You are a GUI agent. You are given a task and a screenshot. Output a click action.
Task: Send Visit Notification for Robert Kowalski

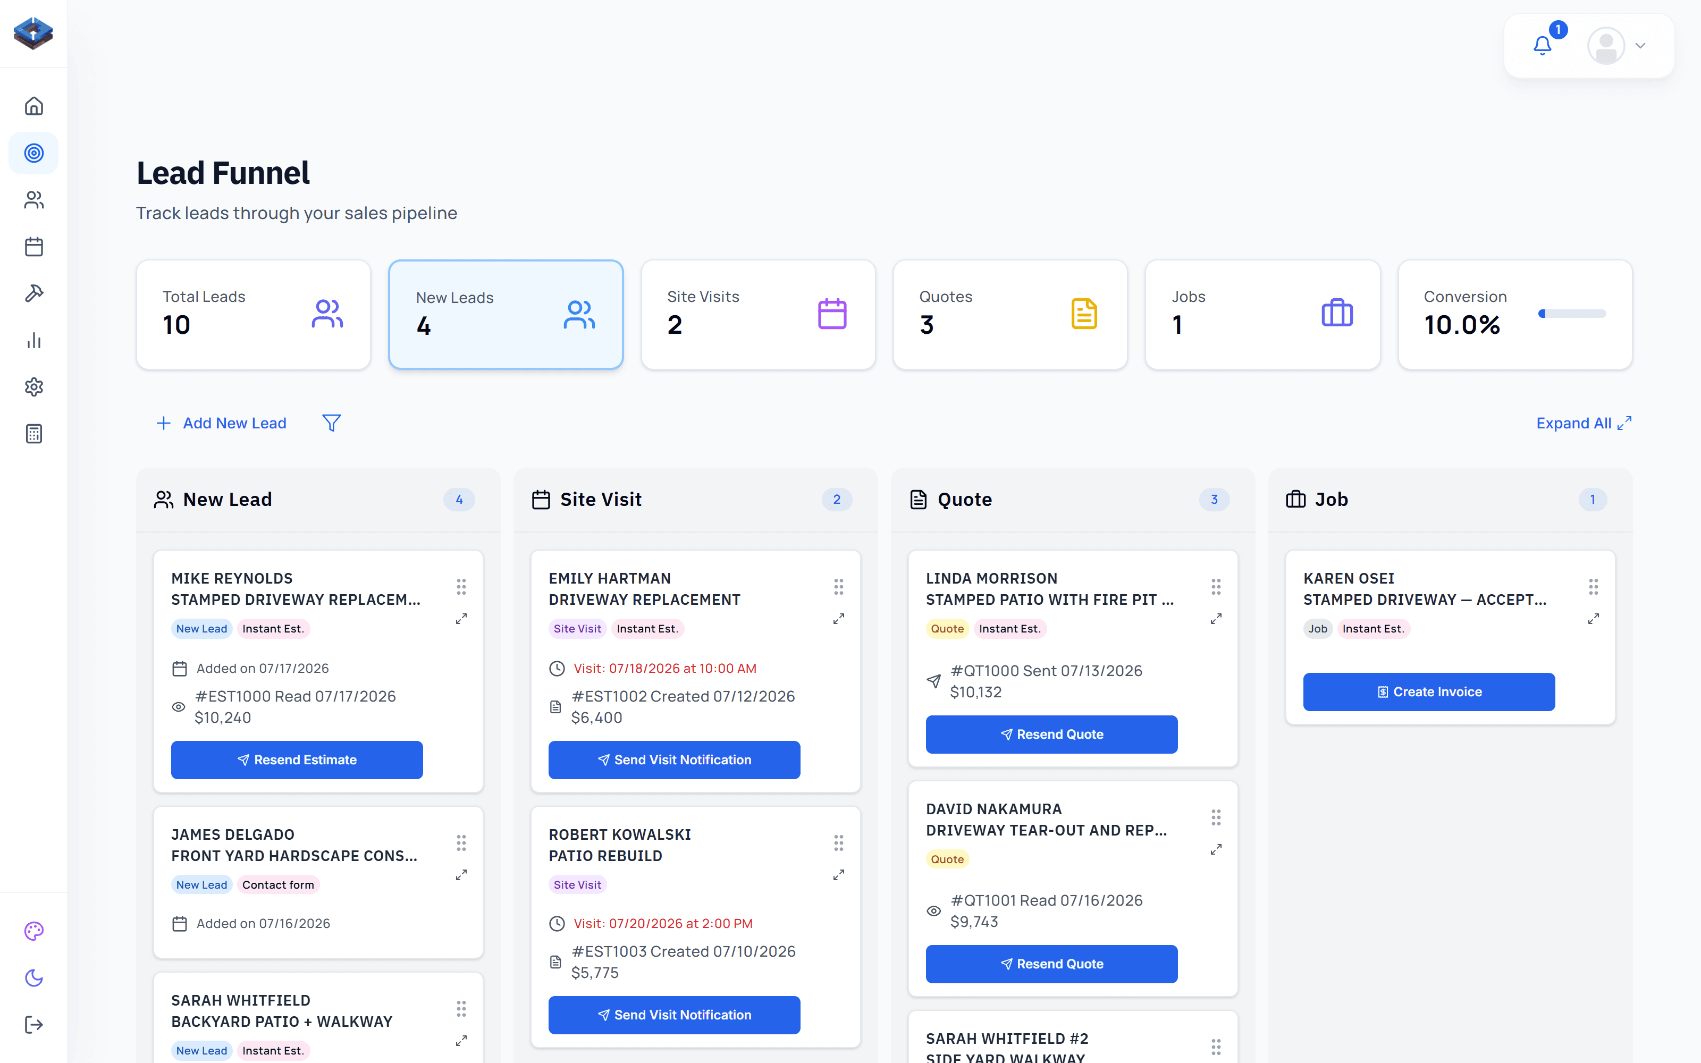pyautogui.click(x=675, y=1015)
